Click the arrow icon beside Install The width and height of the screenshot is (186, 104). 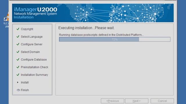click(x=18, y=82)
